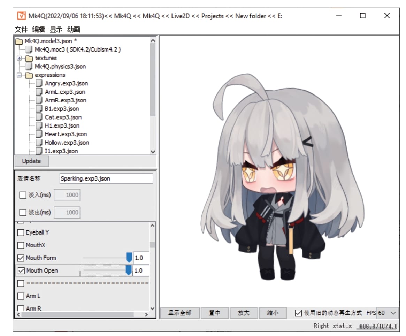
Task: Click the Update button
Action: point(32,161)
